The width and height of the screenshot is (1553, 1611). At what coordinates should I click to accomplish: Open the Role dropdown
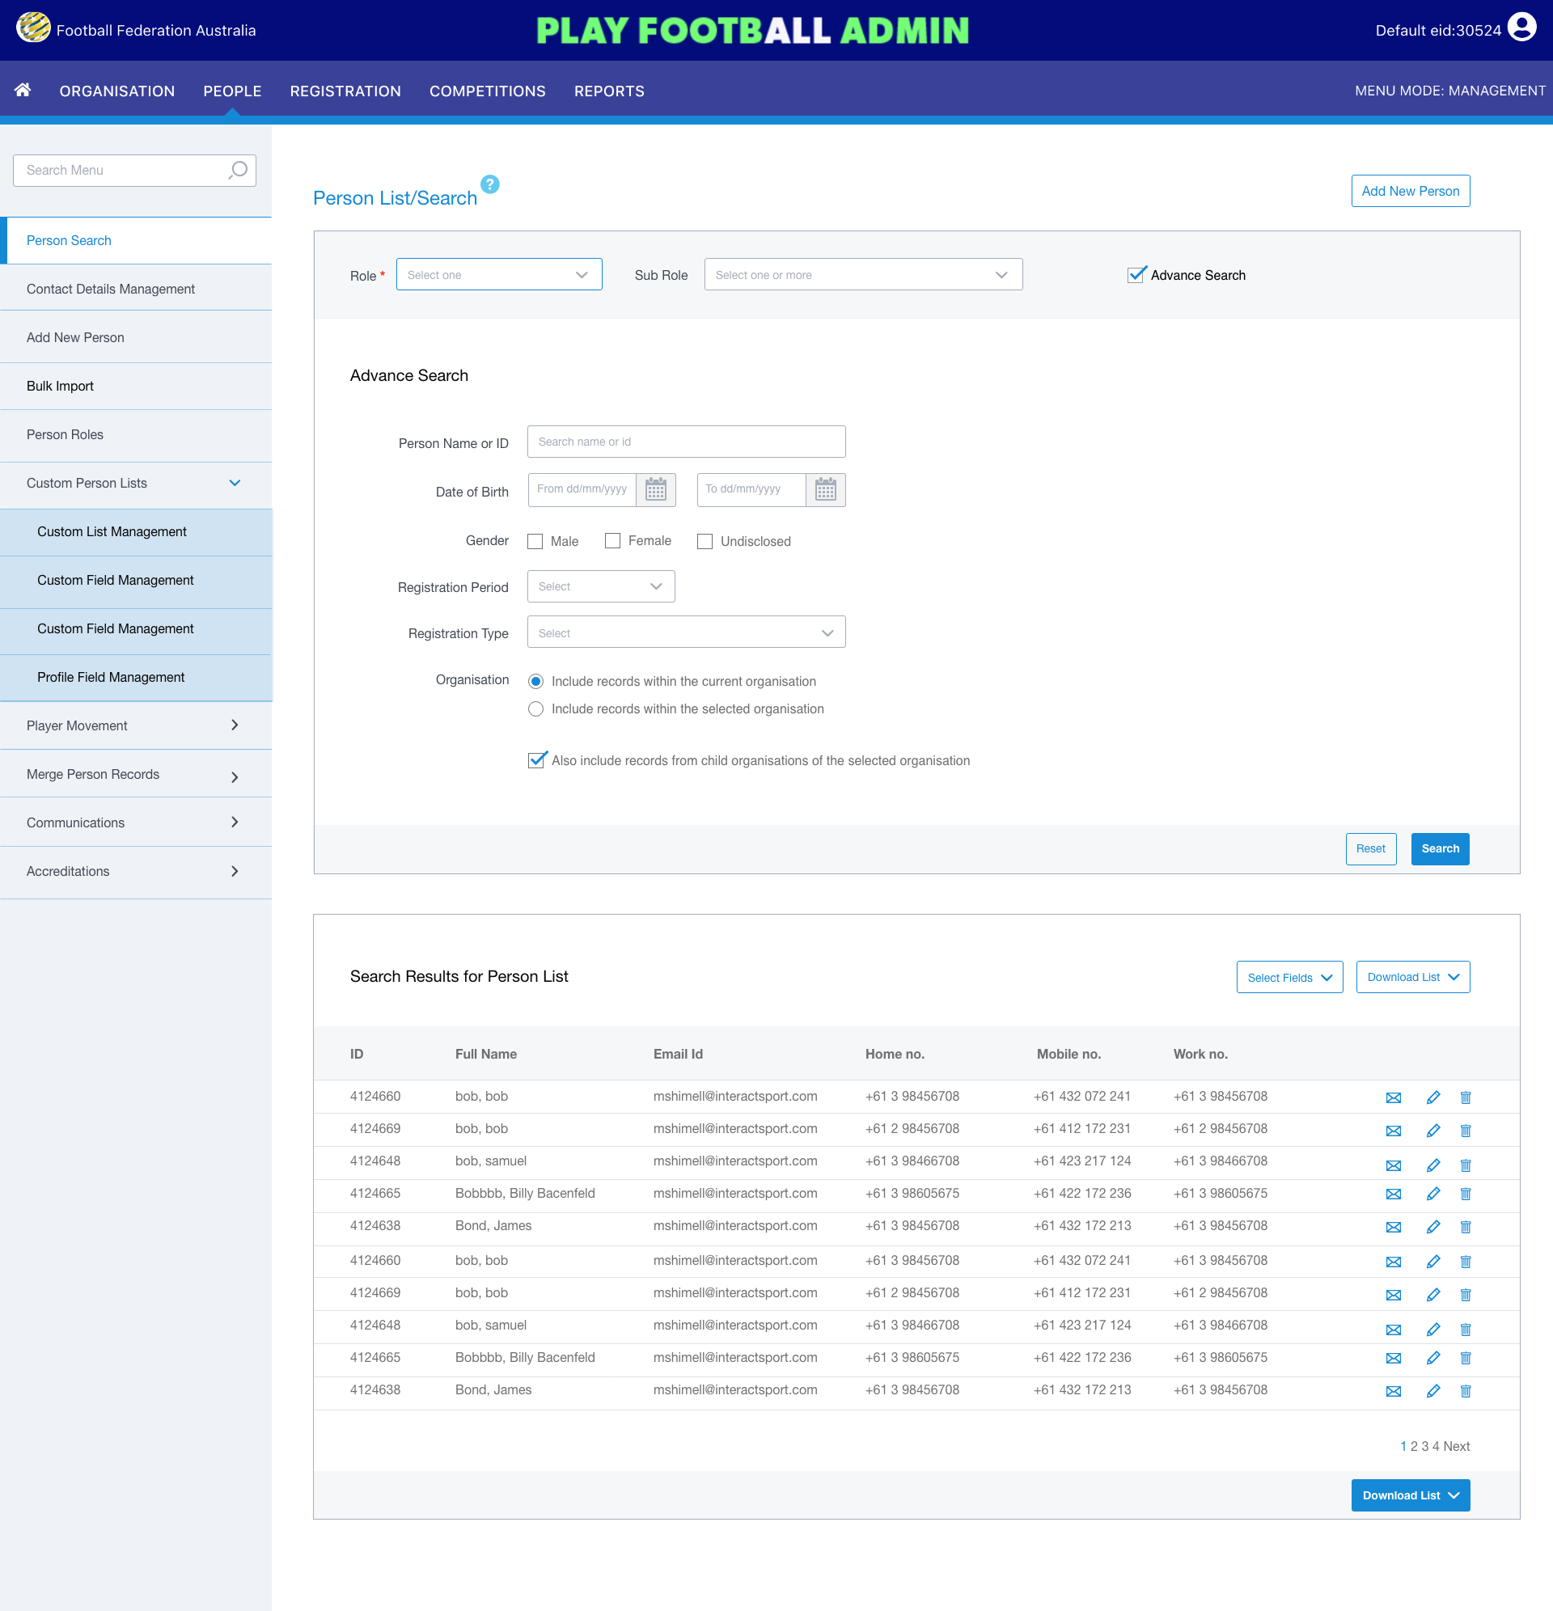pyautogui.click(x=498, y=274)
